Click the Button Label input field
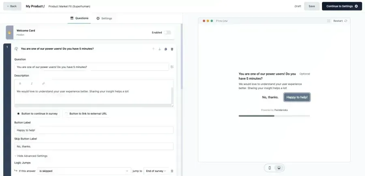This screenshot has width=365, height=176. pos(94,130)
